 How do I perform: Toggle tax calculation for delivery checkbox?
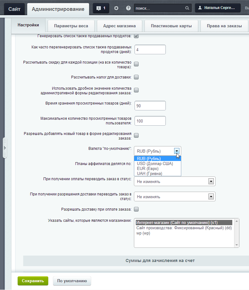click(x=136, y=77)
